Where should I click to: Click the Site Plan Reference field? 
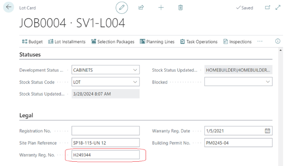105,142
